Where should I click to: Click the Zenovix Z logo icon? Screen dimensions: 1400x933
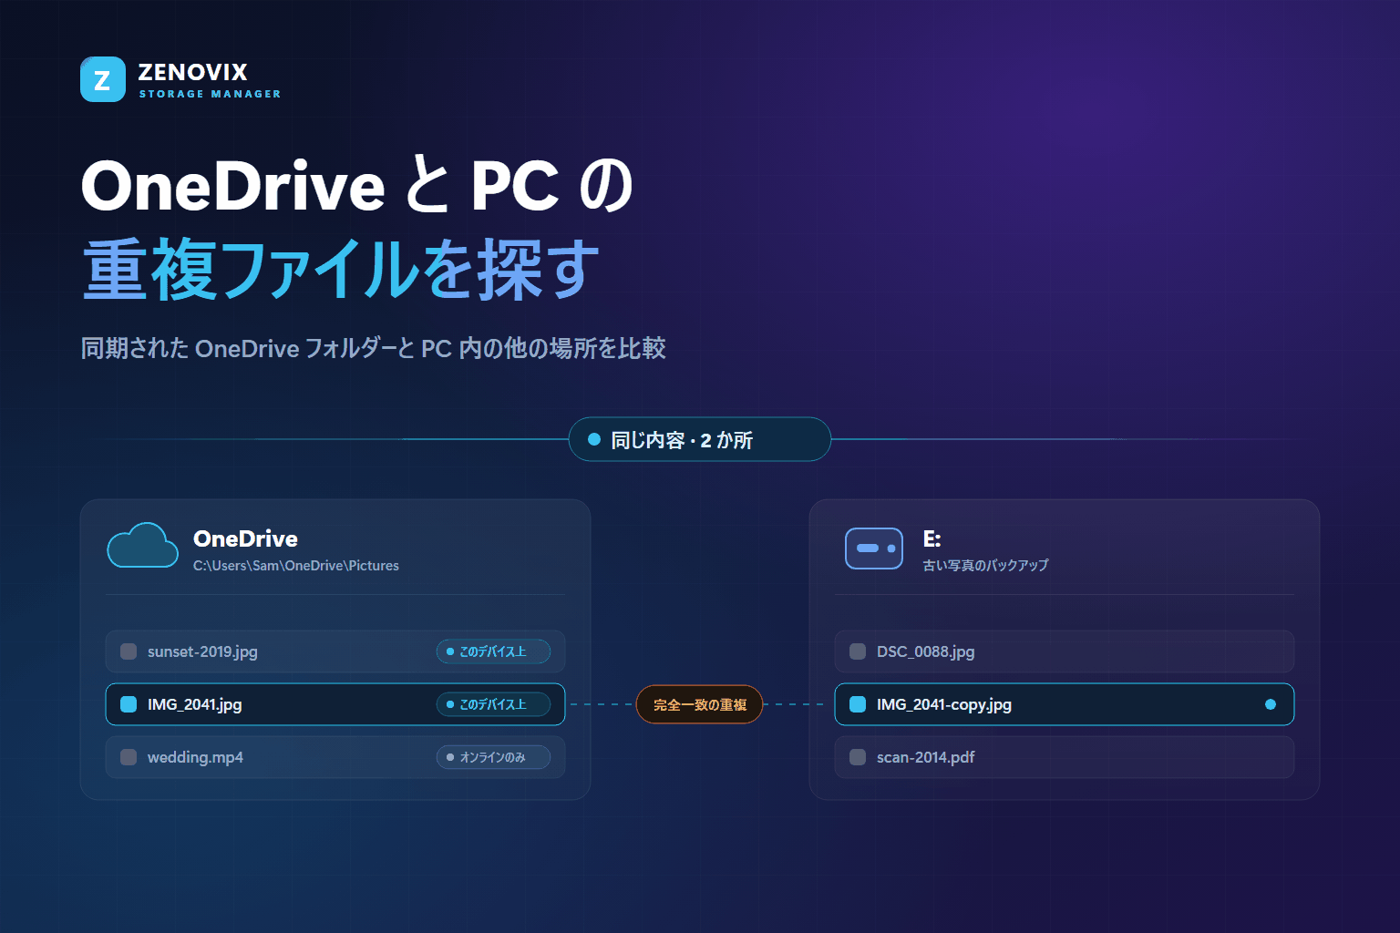pos(103,79)
